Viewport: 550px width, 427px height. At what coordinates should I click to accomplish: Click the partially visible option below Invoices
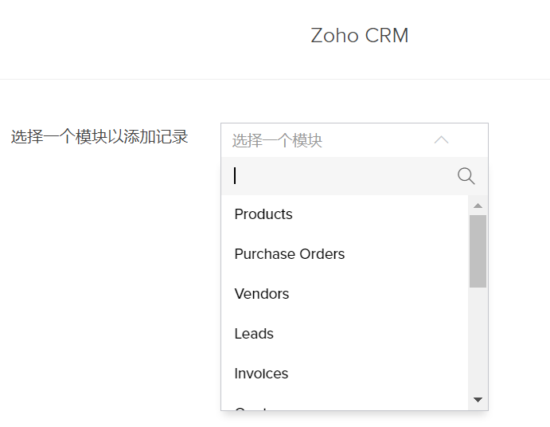[255, 408]
